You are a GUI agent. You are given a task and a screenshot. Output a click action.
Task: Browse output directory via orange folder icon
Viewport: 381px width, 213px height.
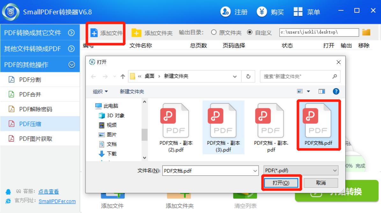tap(366, 32)
